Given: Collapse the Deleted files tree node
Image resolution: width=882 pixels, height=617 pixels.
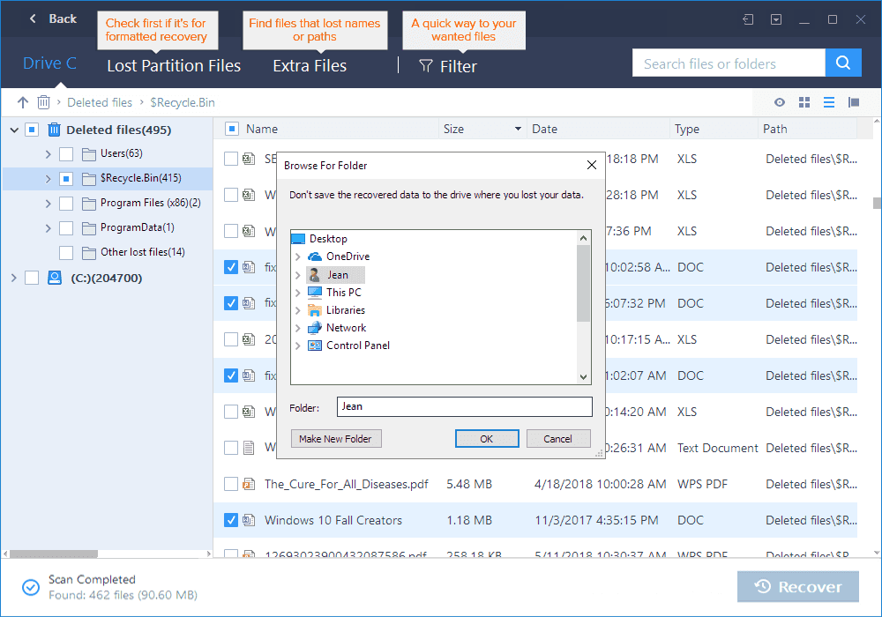Looking at the screenshot, I should click(15, 130).
